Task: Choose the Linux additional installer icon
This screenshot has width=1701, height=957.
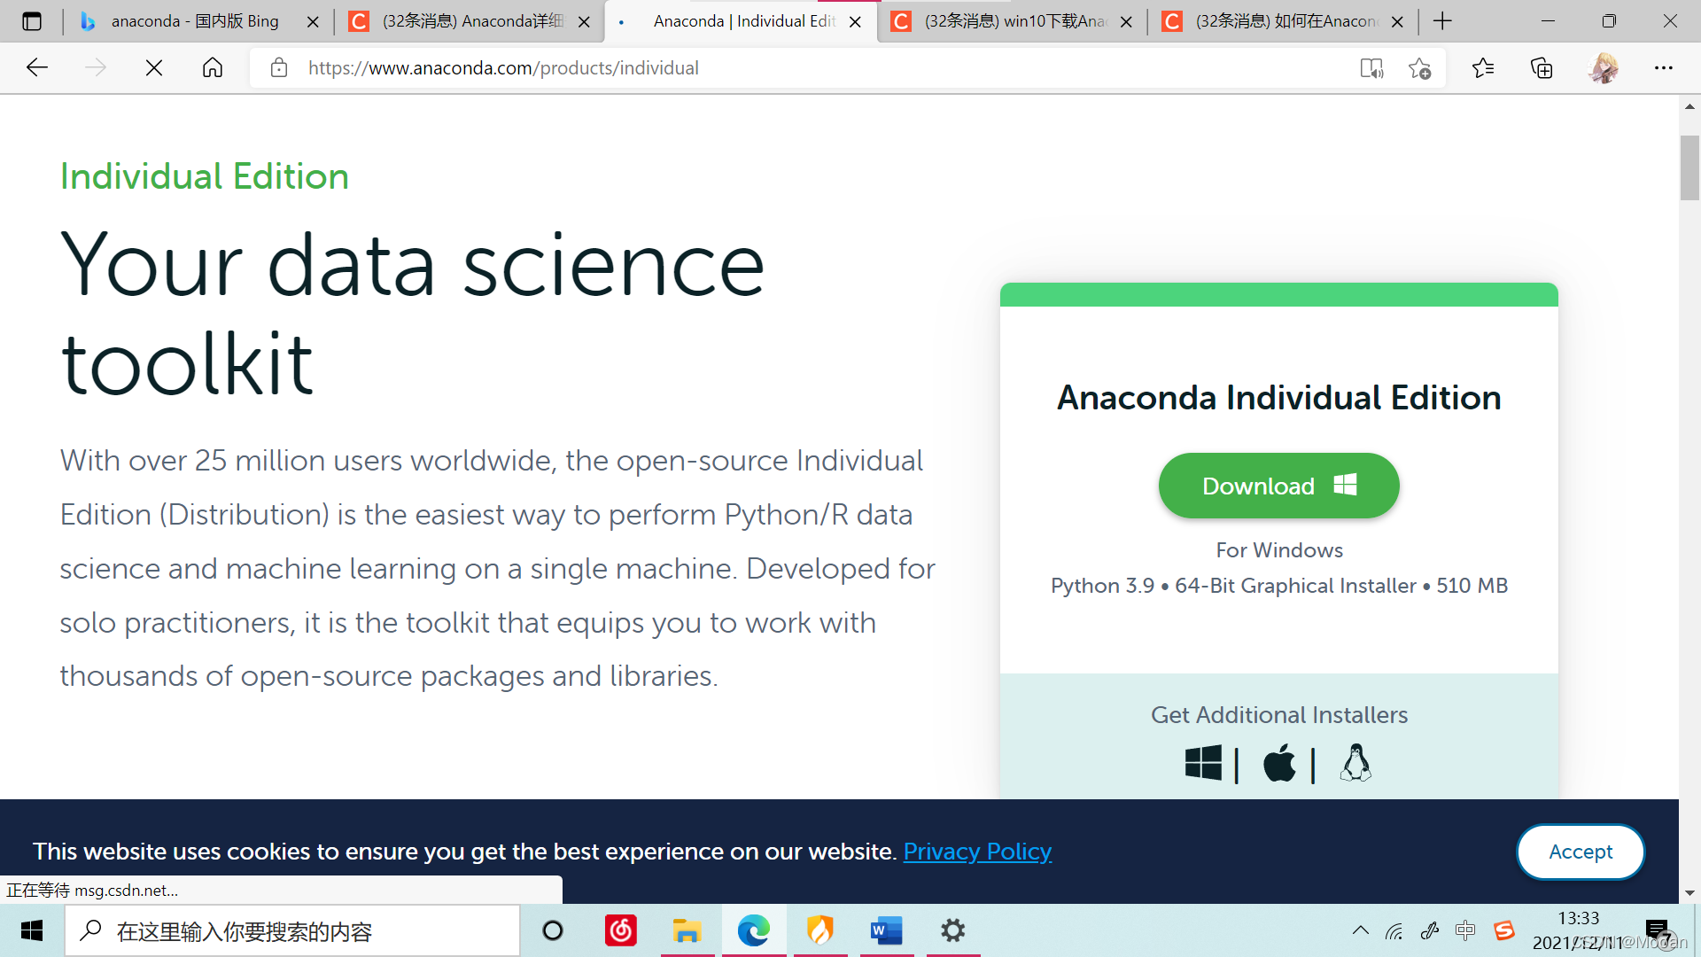Action: pos(1355,762)
